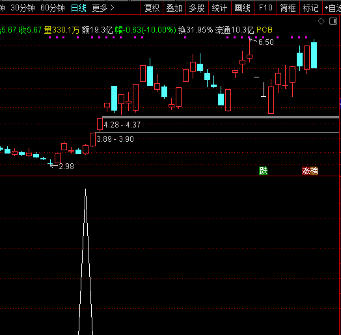Click the white spike in the indicator panel
The width and height of the screenshot is (341, 335).
[85, 261]
